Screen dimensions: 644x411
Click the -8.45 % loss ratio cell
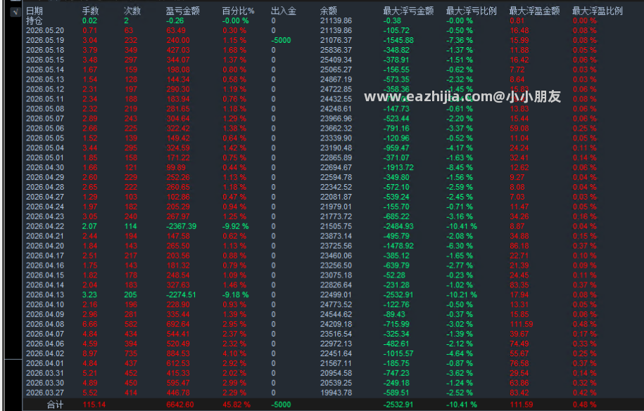pyautogui.click(x=460, y=167)
